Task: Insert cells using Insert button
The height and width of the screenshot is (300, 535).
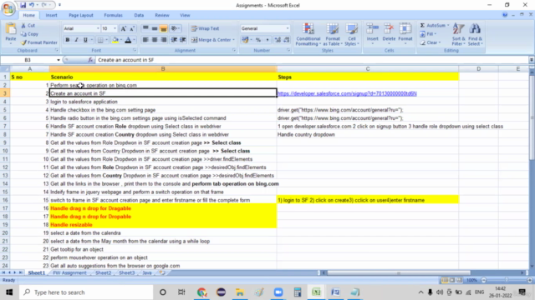Action: click(372, 33)
